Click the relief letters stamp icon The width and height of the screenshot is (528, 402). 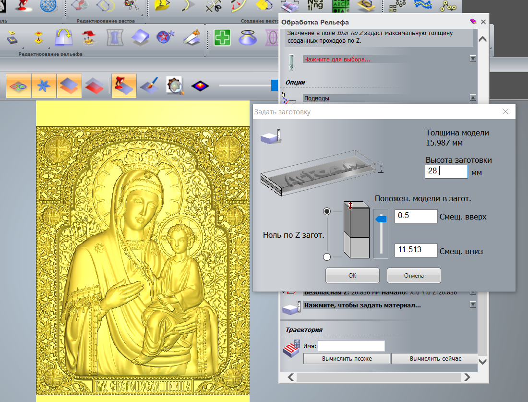coord(12,37)
